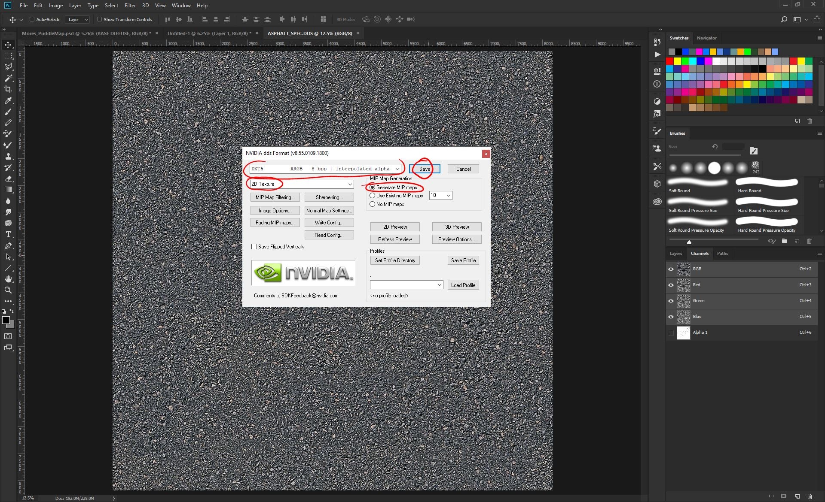Select the Horizontal Type tool
Screen dimensions: 825x502
point(8,234)
